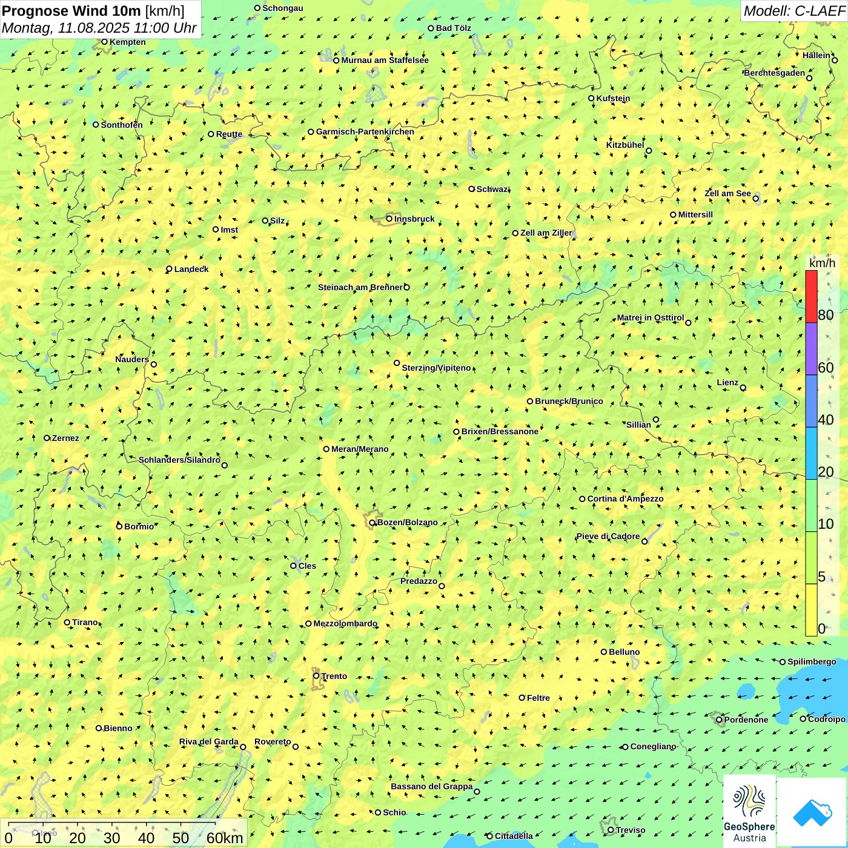Select the red 80 km/h legend color
Viewport: 848px width, 848px height.
[x=811, y=297]
